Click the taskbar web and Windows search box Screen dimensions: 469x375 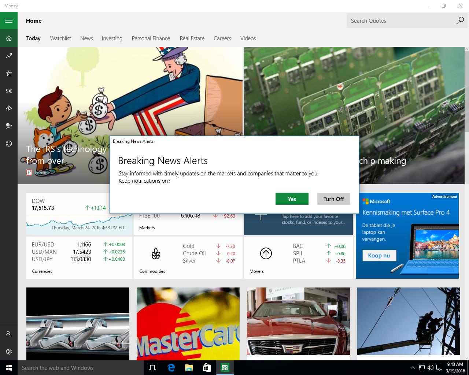pyautogui.click(x=81, y=368)
